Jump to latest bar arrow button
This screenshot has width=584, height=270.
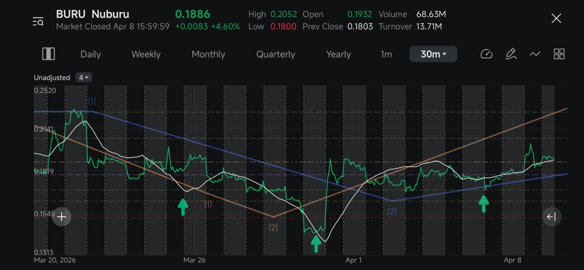click(x=552, y=216)
